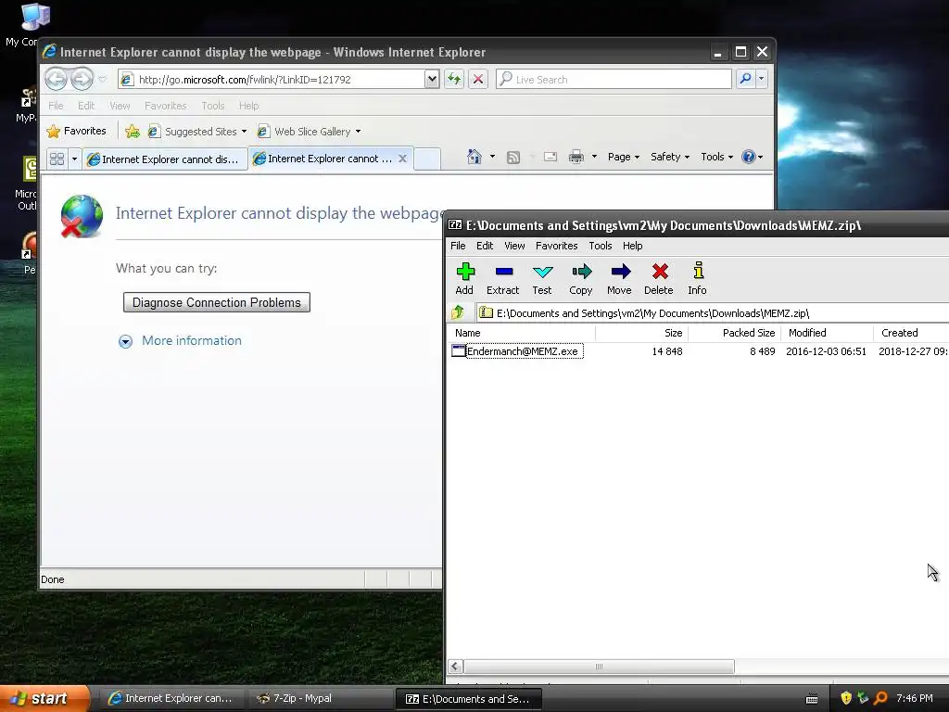Open the IE Quick Tabs grid view
Screen dimensions: 949x712
pyautogui.click(x=57, y=159)
